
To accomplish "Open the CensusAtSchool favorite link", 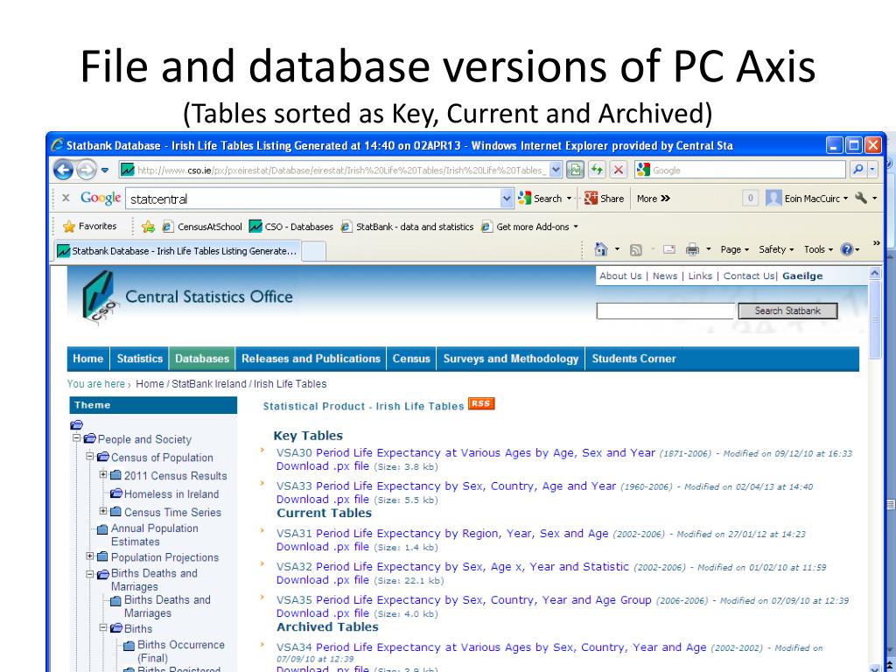I will (202, 227).
